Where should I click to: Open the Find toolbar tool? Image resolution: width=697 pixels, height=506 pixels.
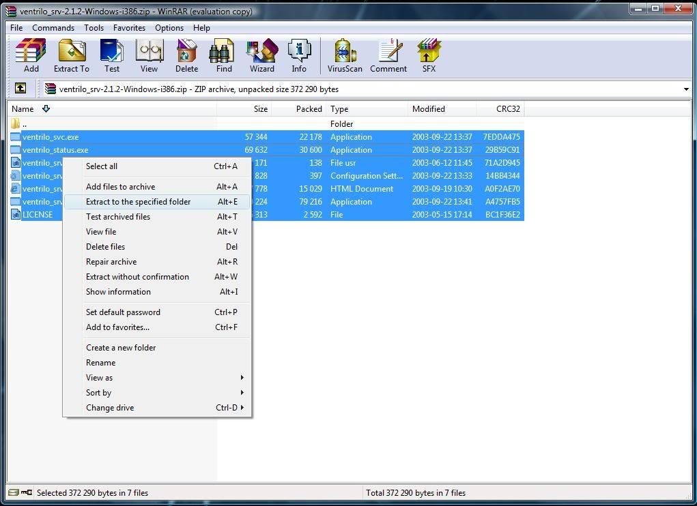pos(224,55)
